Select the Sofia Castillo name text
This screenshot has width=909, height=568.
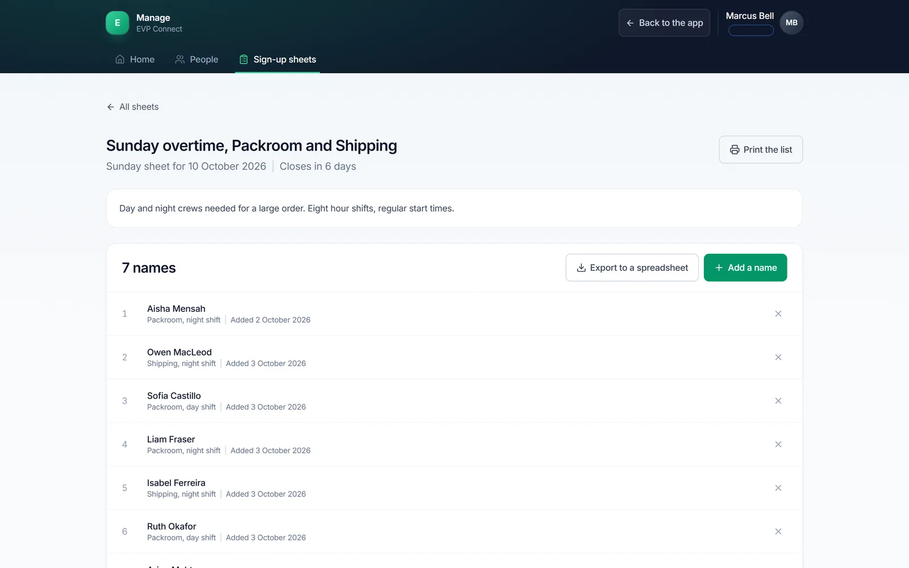[174, 396]
